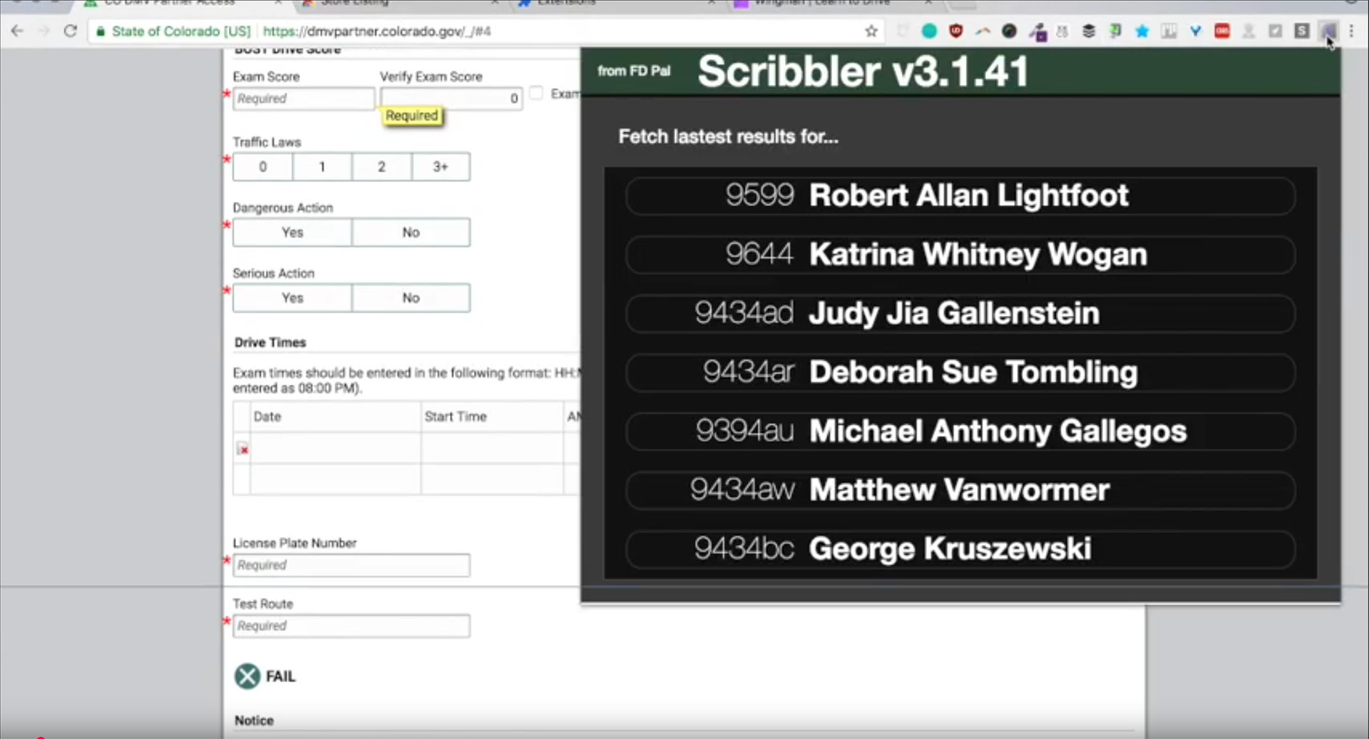This screenshot has width=1369, height=739.
Task: Set Traffic Laws to 0
Action: pos(262,167)
